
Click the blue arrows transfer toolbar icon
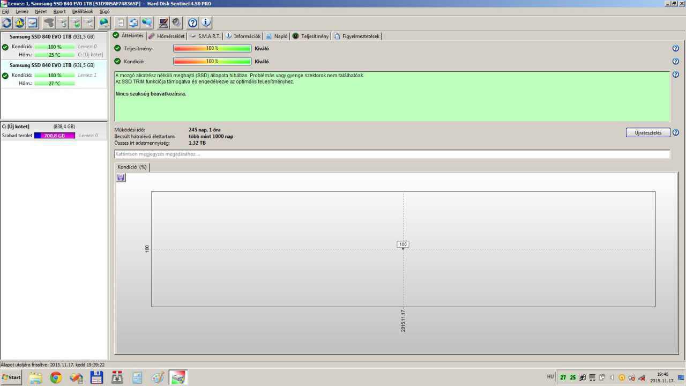click(x=133, y=23)
